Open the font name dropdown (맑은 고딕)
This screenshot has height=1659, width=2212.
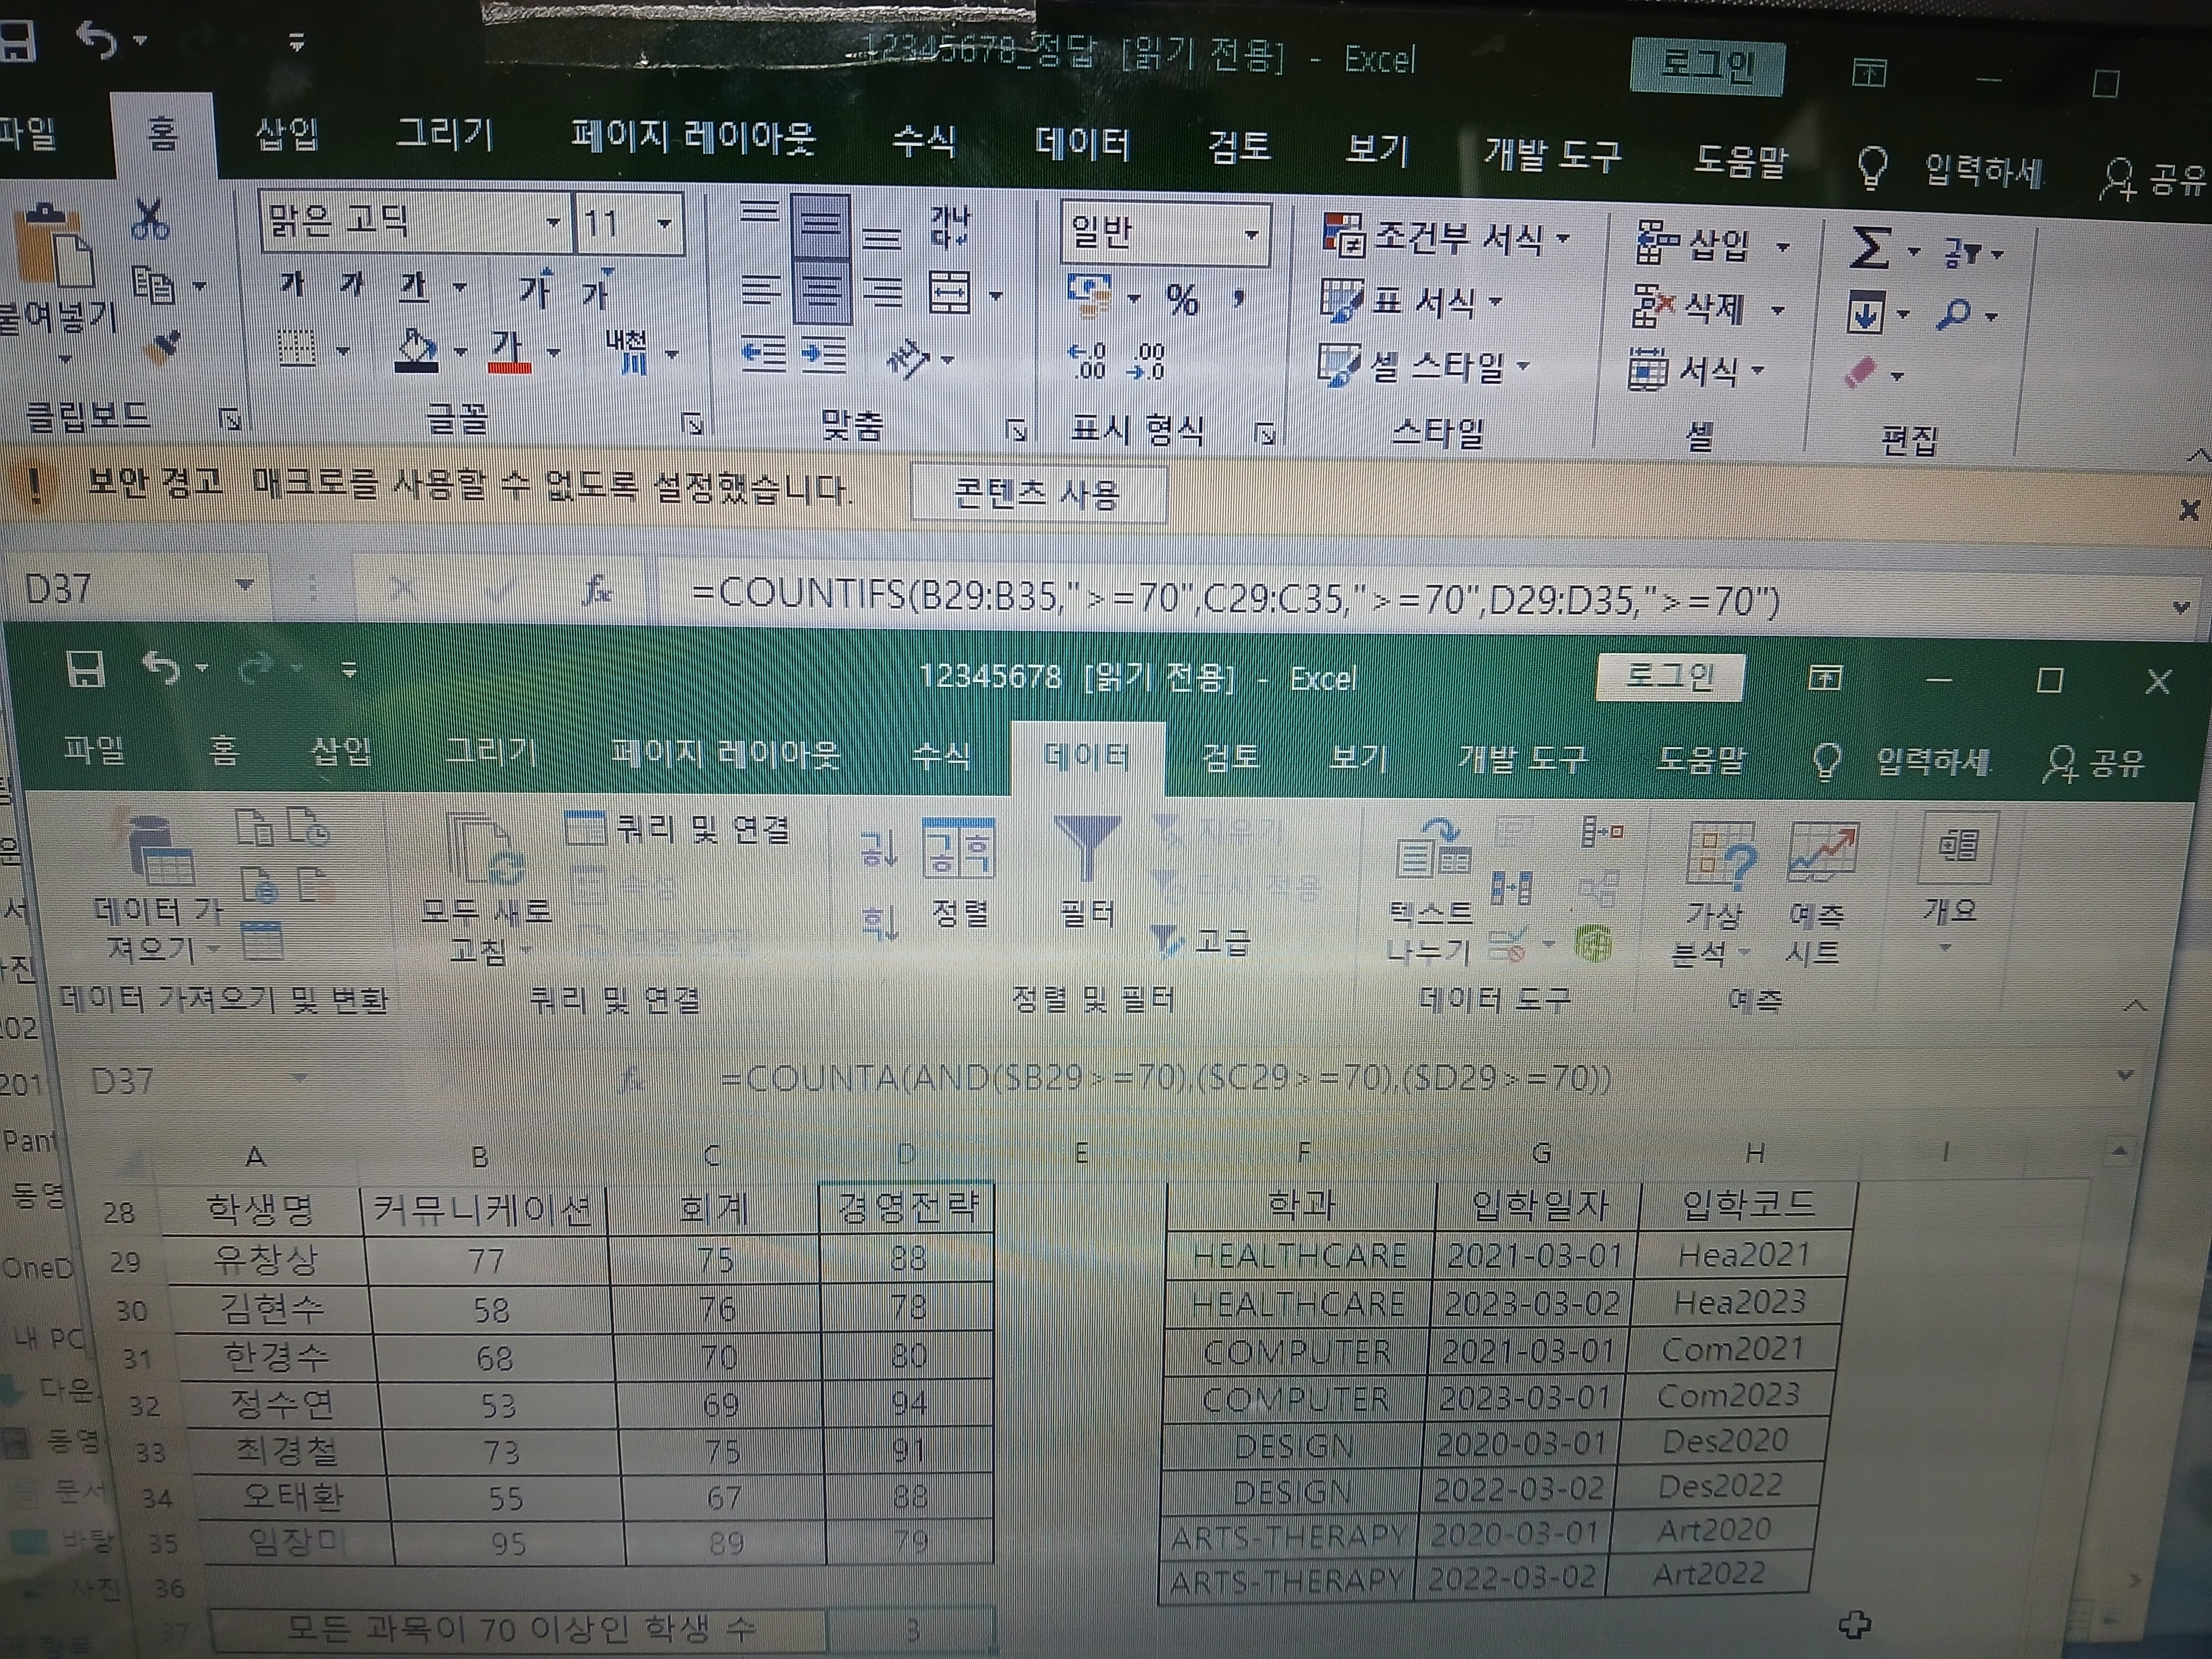(x=553, y=222)
